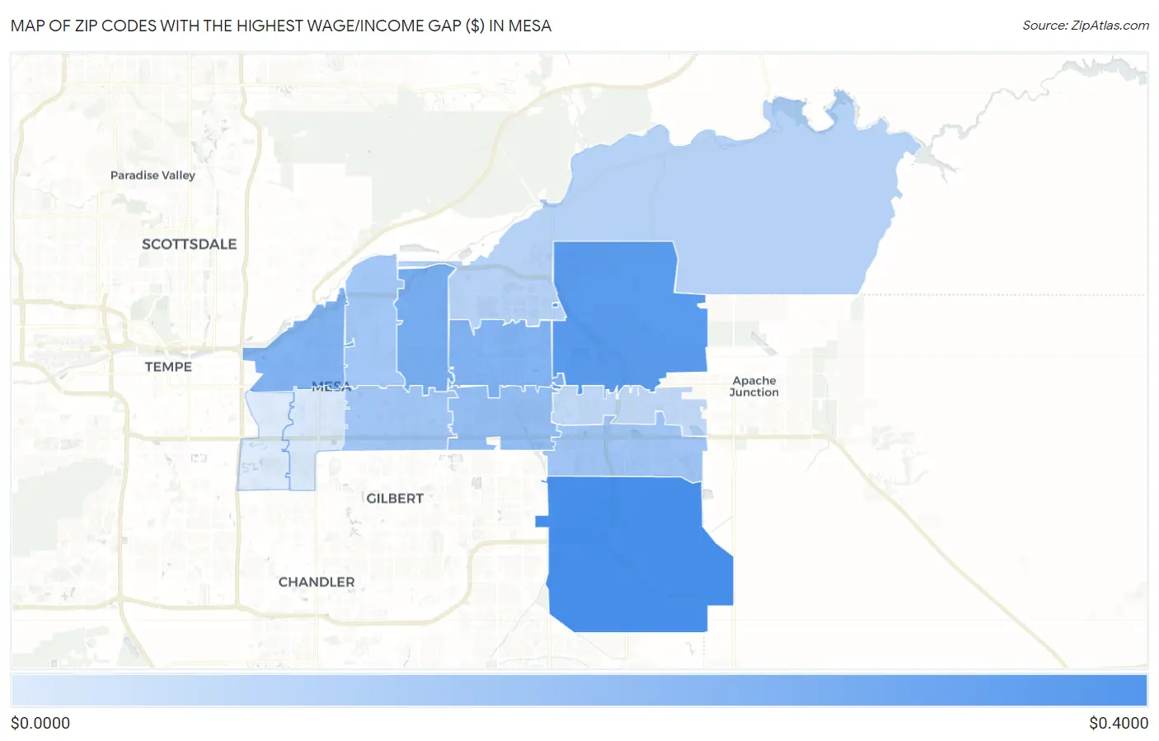Click the $0.0000 legend minimum value

[x=40, y=723]
